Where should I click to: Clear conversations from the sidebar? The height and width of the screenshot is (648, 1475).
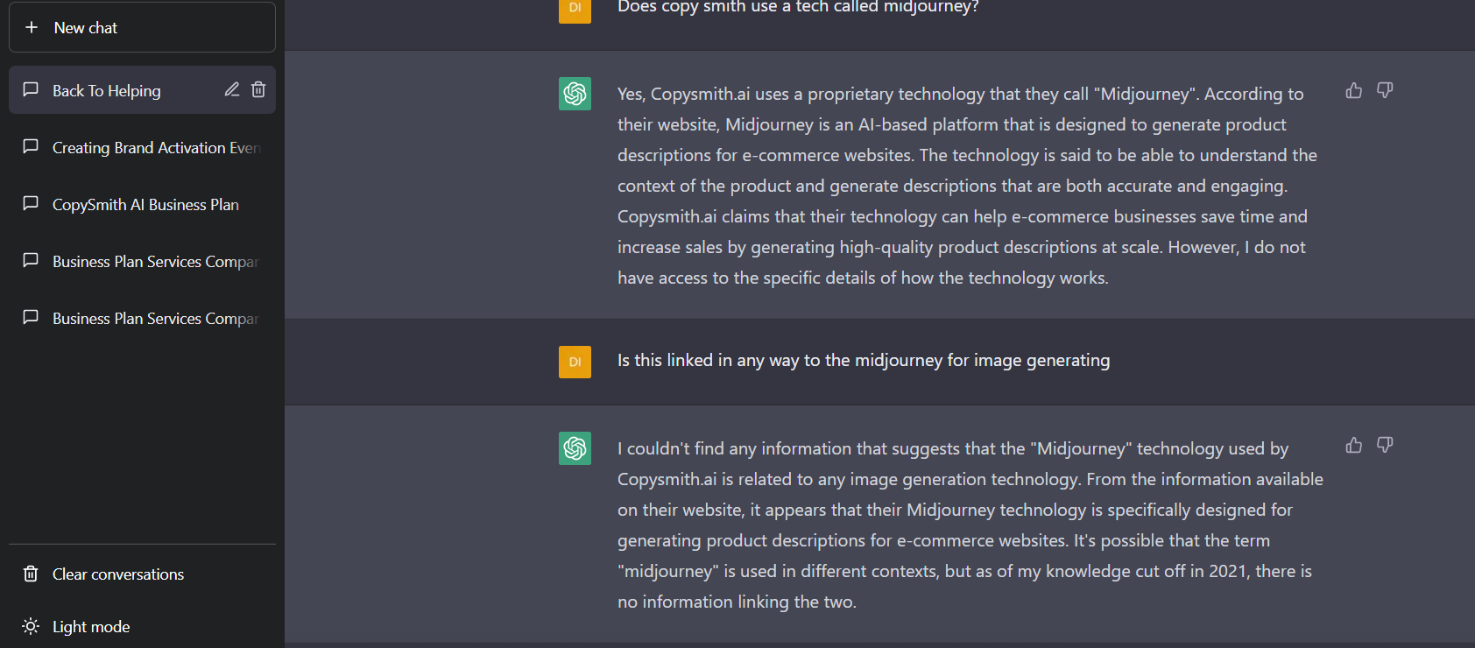tap(118, 574)
